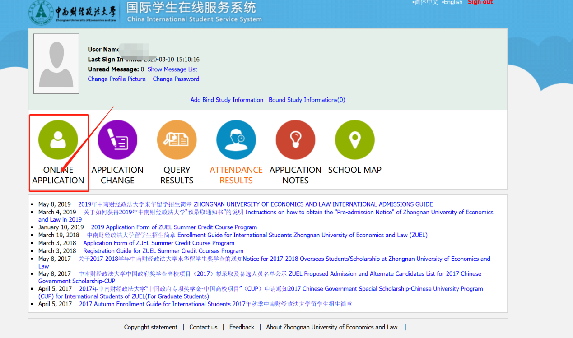Image resolution: width=573 pixels, height=338 pixels.
Task: Switch language to Simplified Chinese
Action: tap(425, 2)
